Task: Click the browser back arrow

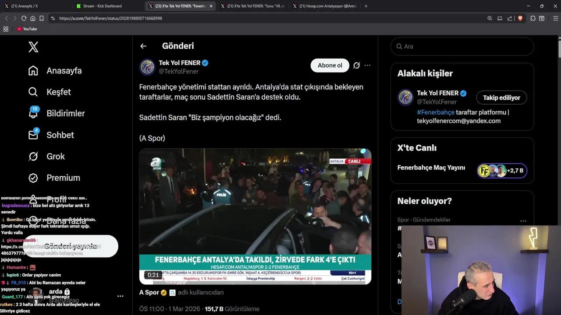Action: pyautogui.click(x=6, y=18)
